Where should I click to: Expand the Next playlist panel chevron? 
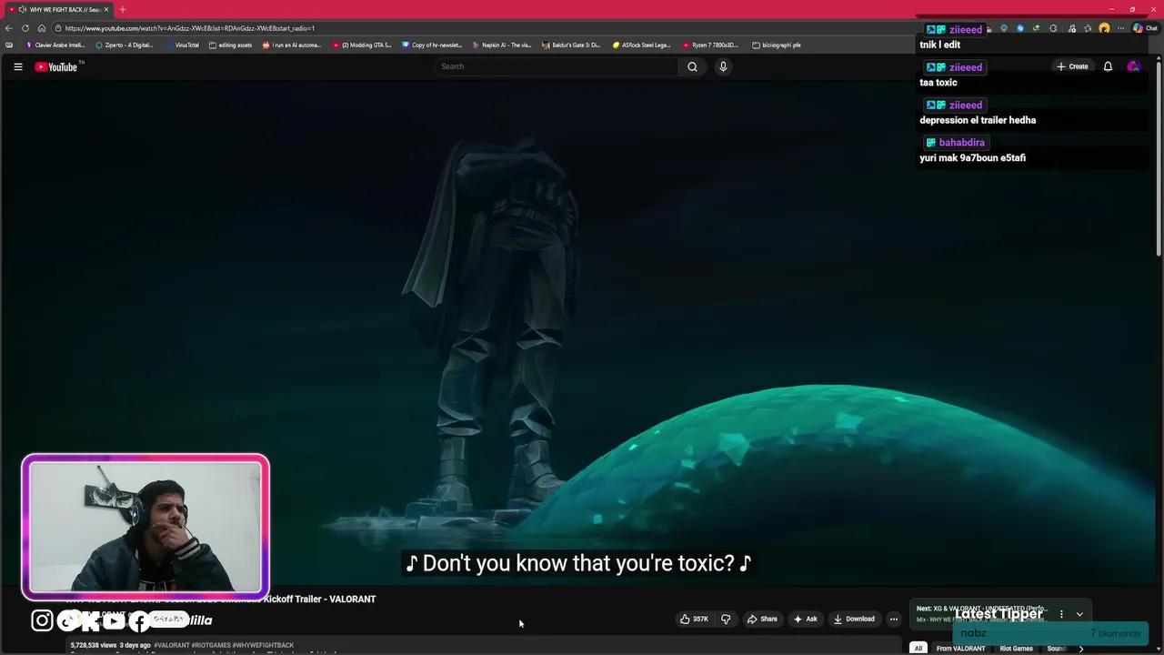[x=1079, y=614]
